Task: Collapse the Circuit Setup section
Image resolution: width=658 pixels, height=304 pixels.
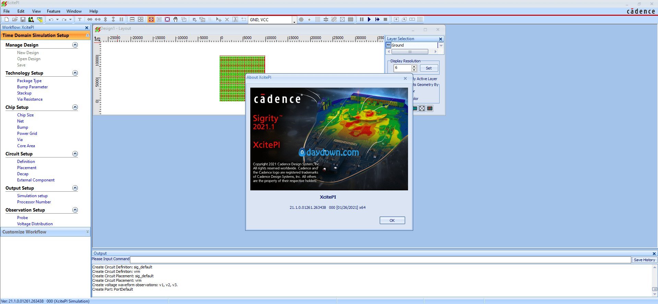Action: click(75, 154)
